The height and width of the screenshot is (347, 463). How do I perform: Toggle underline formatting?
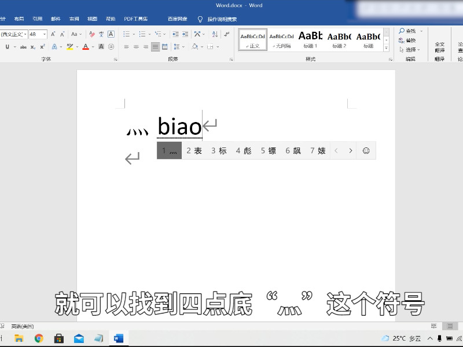(8, 47)
